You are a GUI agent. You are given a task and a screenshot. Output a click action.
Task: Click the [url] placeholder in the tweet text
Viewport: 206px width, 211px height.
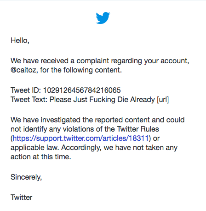(x=163, y=100)
